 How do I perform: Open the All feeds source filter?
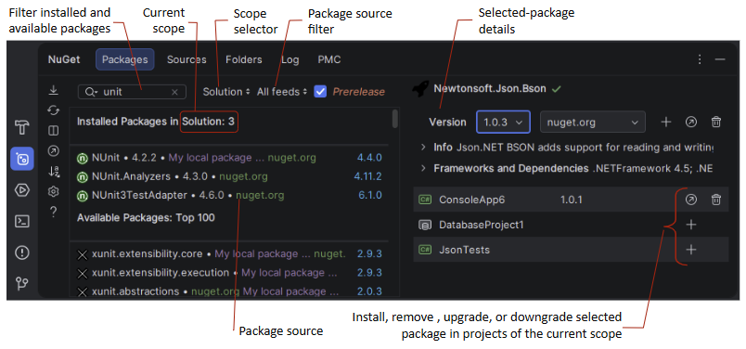click(282, 91)
